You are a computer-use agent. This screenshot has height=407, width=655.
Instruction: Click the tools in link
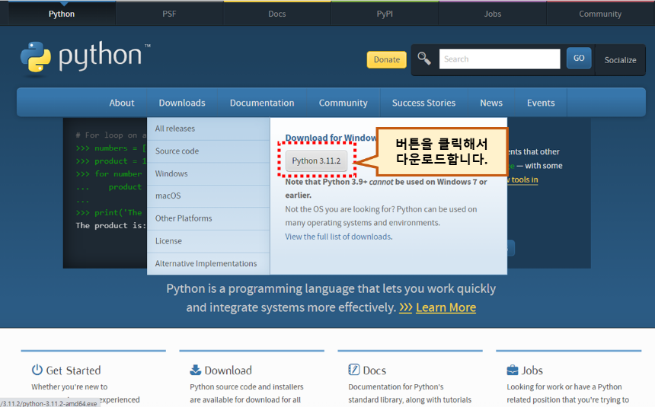(524, 180)
